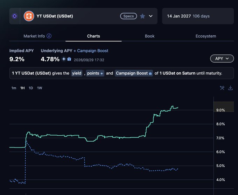238x195 pixels.
Task: Select the 1H chart interval
Action: click(22, 88)
